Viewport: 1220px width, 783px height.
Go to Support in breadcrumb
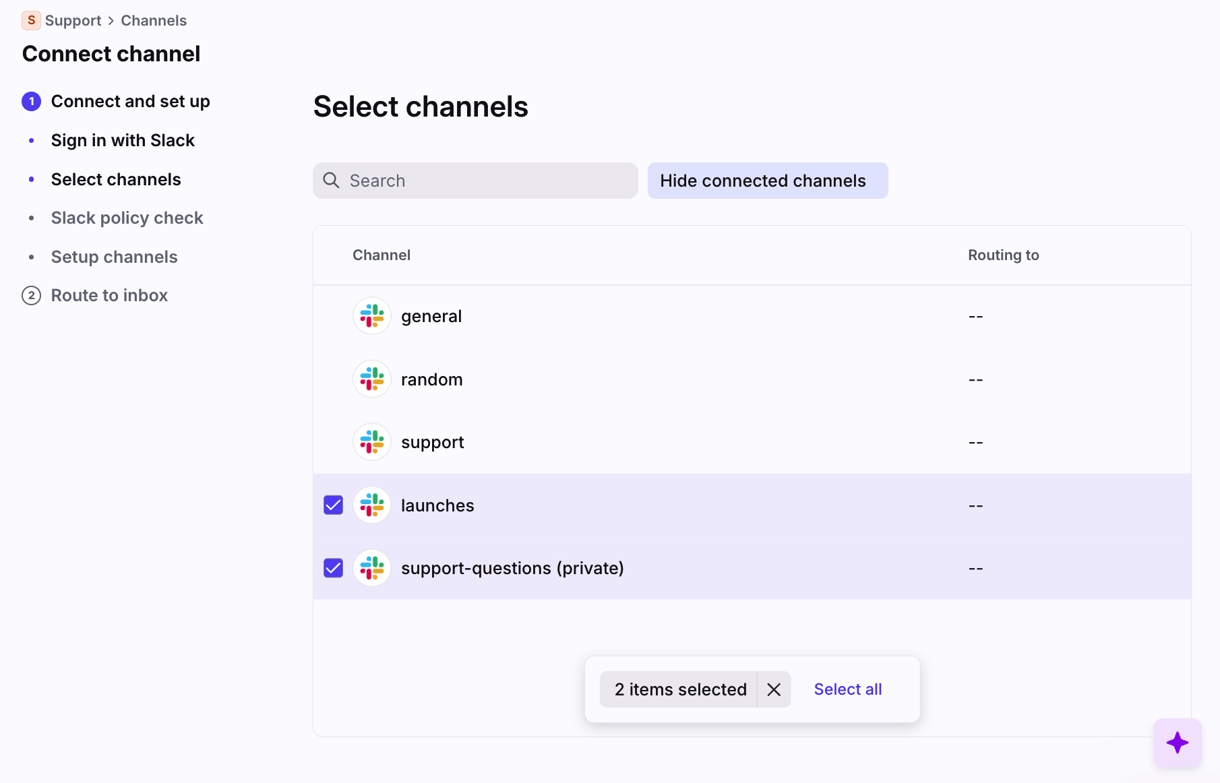[x=73, y=20]
